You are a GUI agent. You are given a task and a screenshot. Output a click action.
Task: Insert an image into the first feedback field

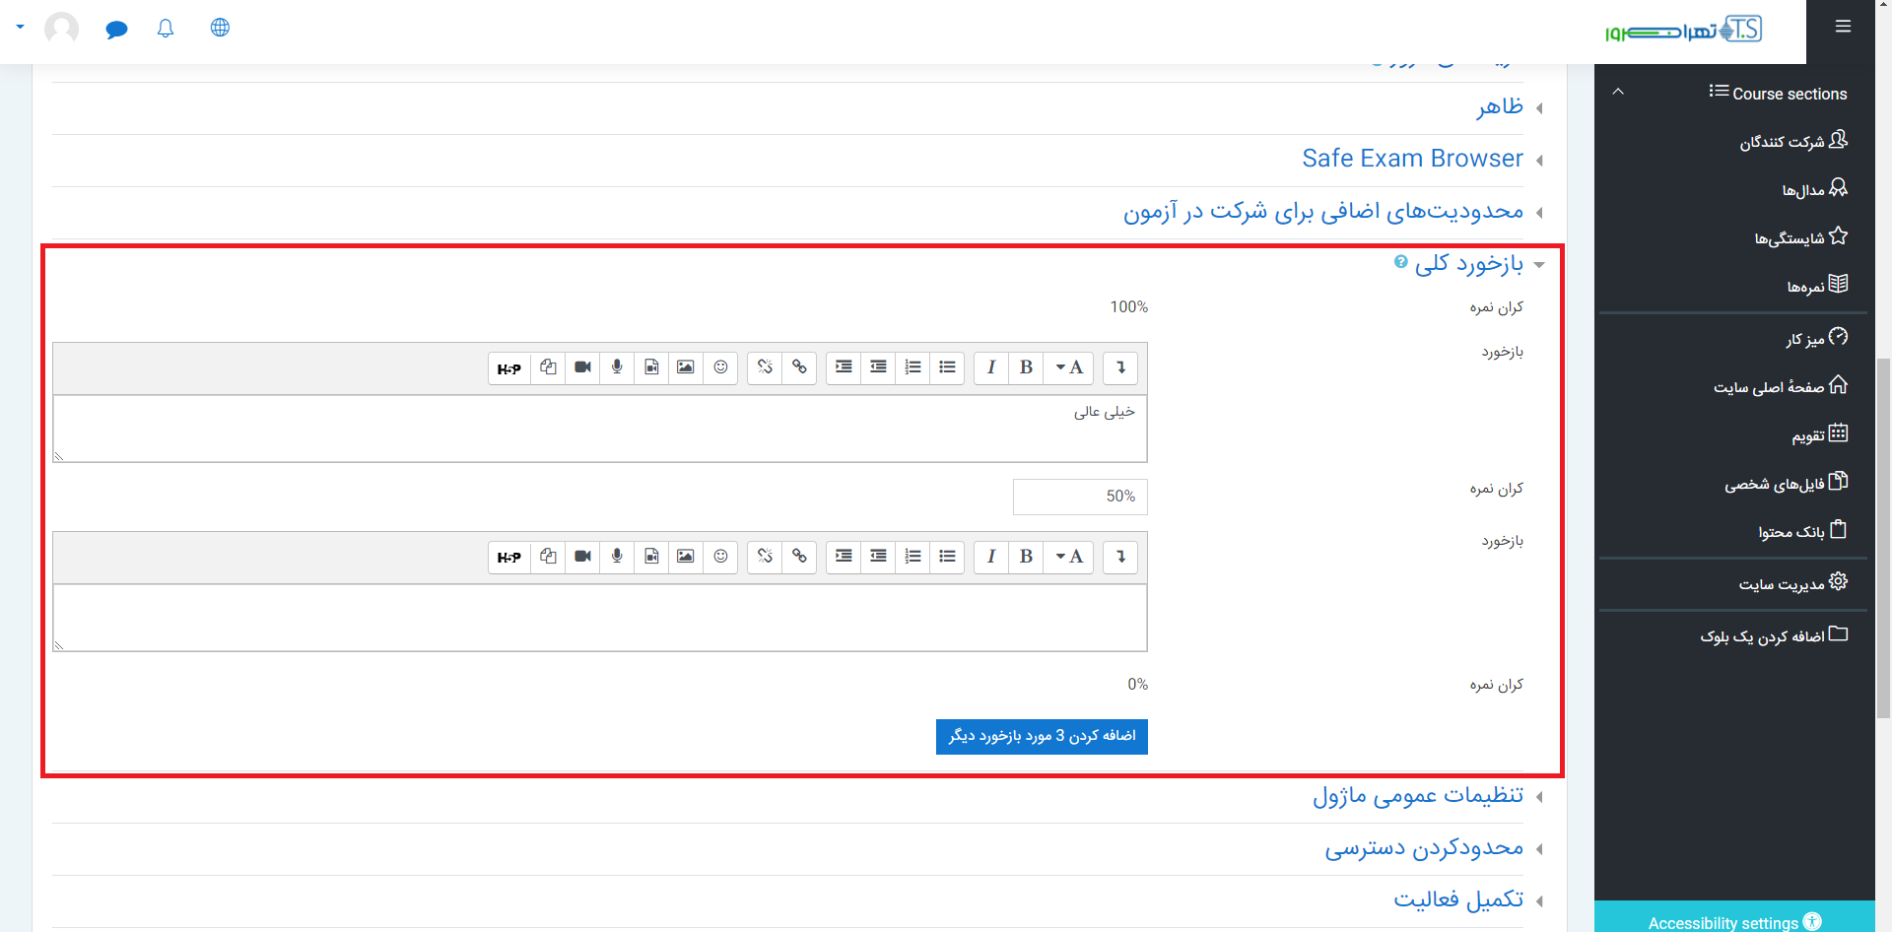pyautogui.click(x=686, y=367)
